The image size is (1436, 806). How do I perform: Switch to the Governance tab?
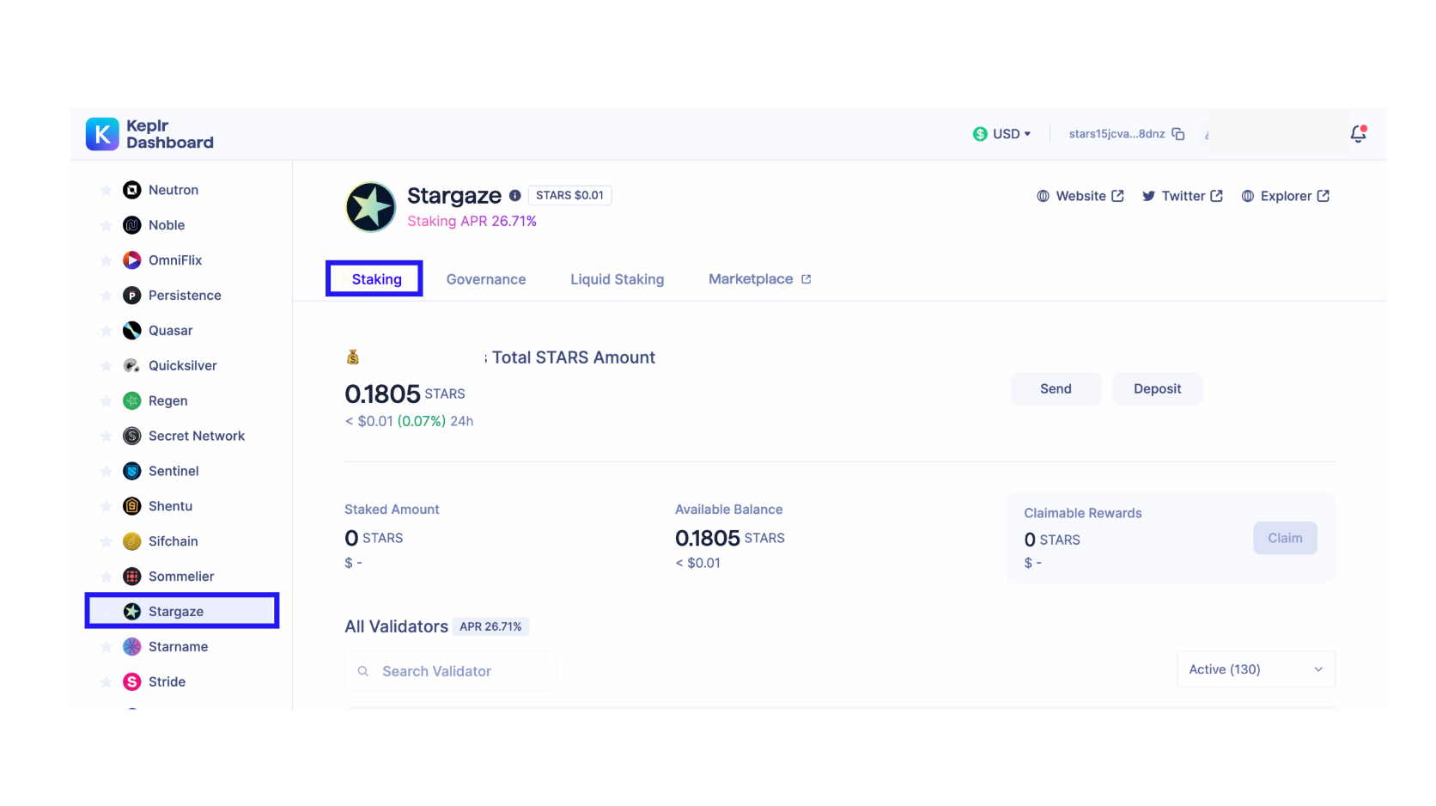click(x=486, y=279)
